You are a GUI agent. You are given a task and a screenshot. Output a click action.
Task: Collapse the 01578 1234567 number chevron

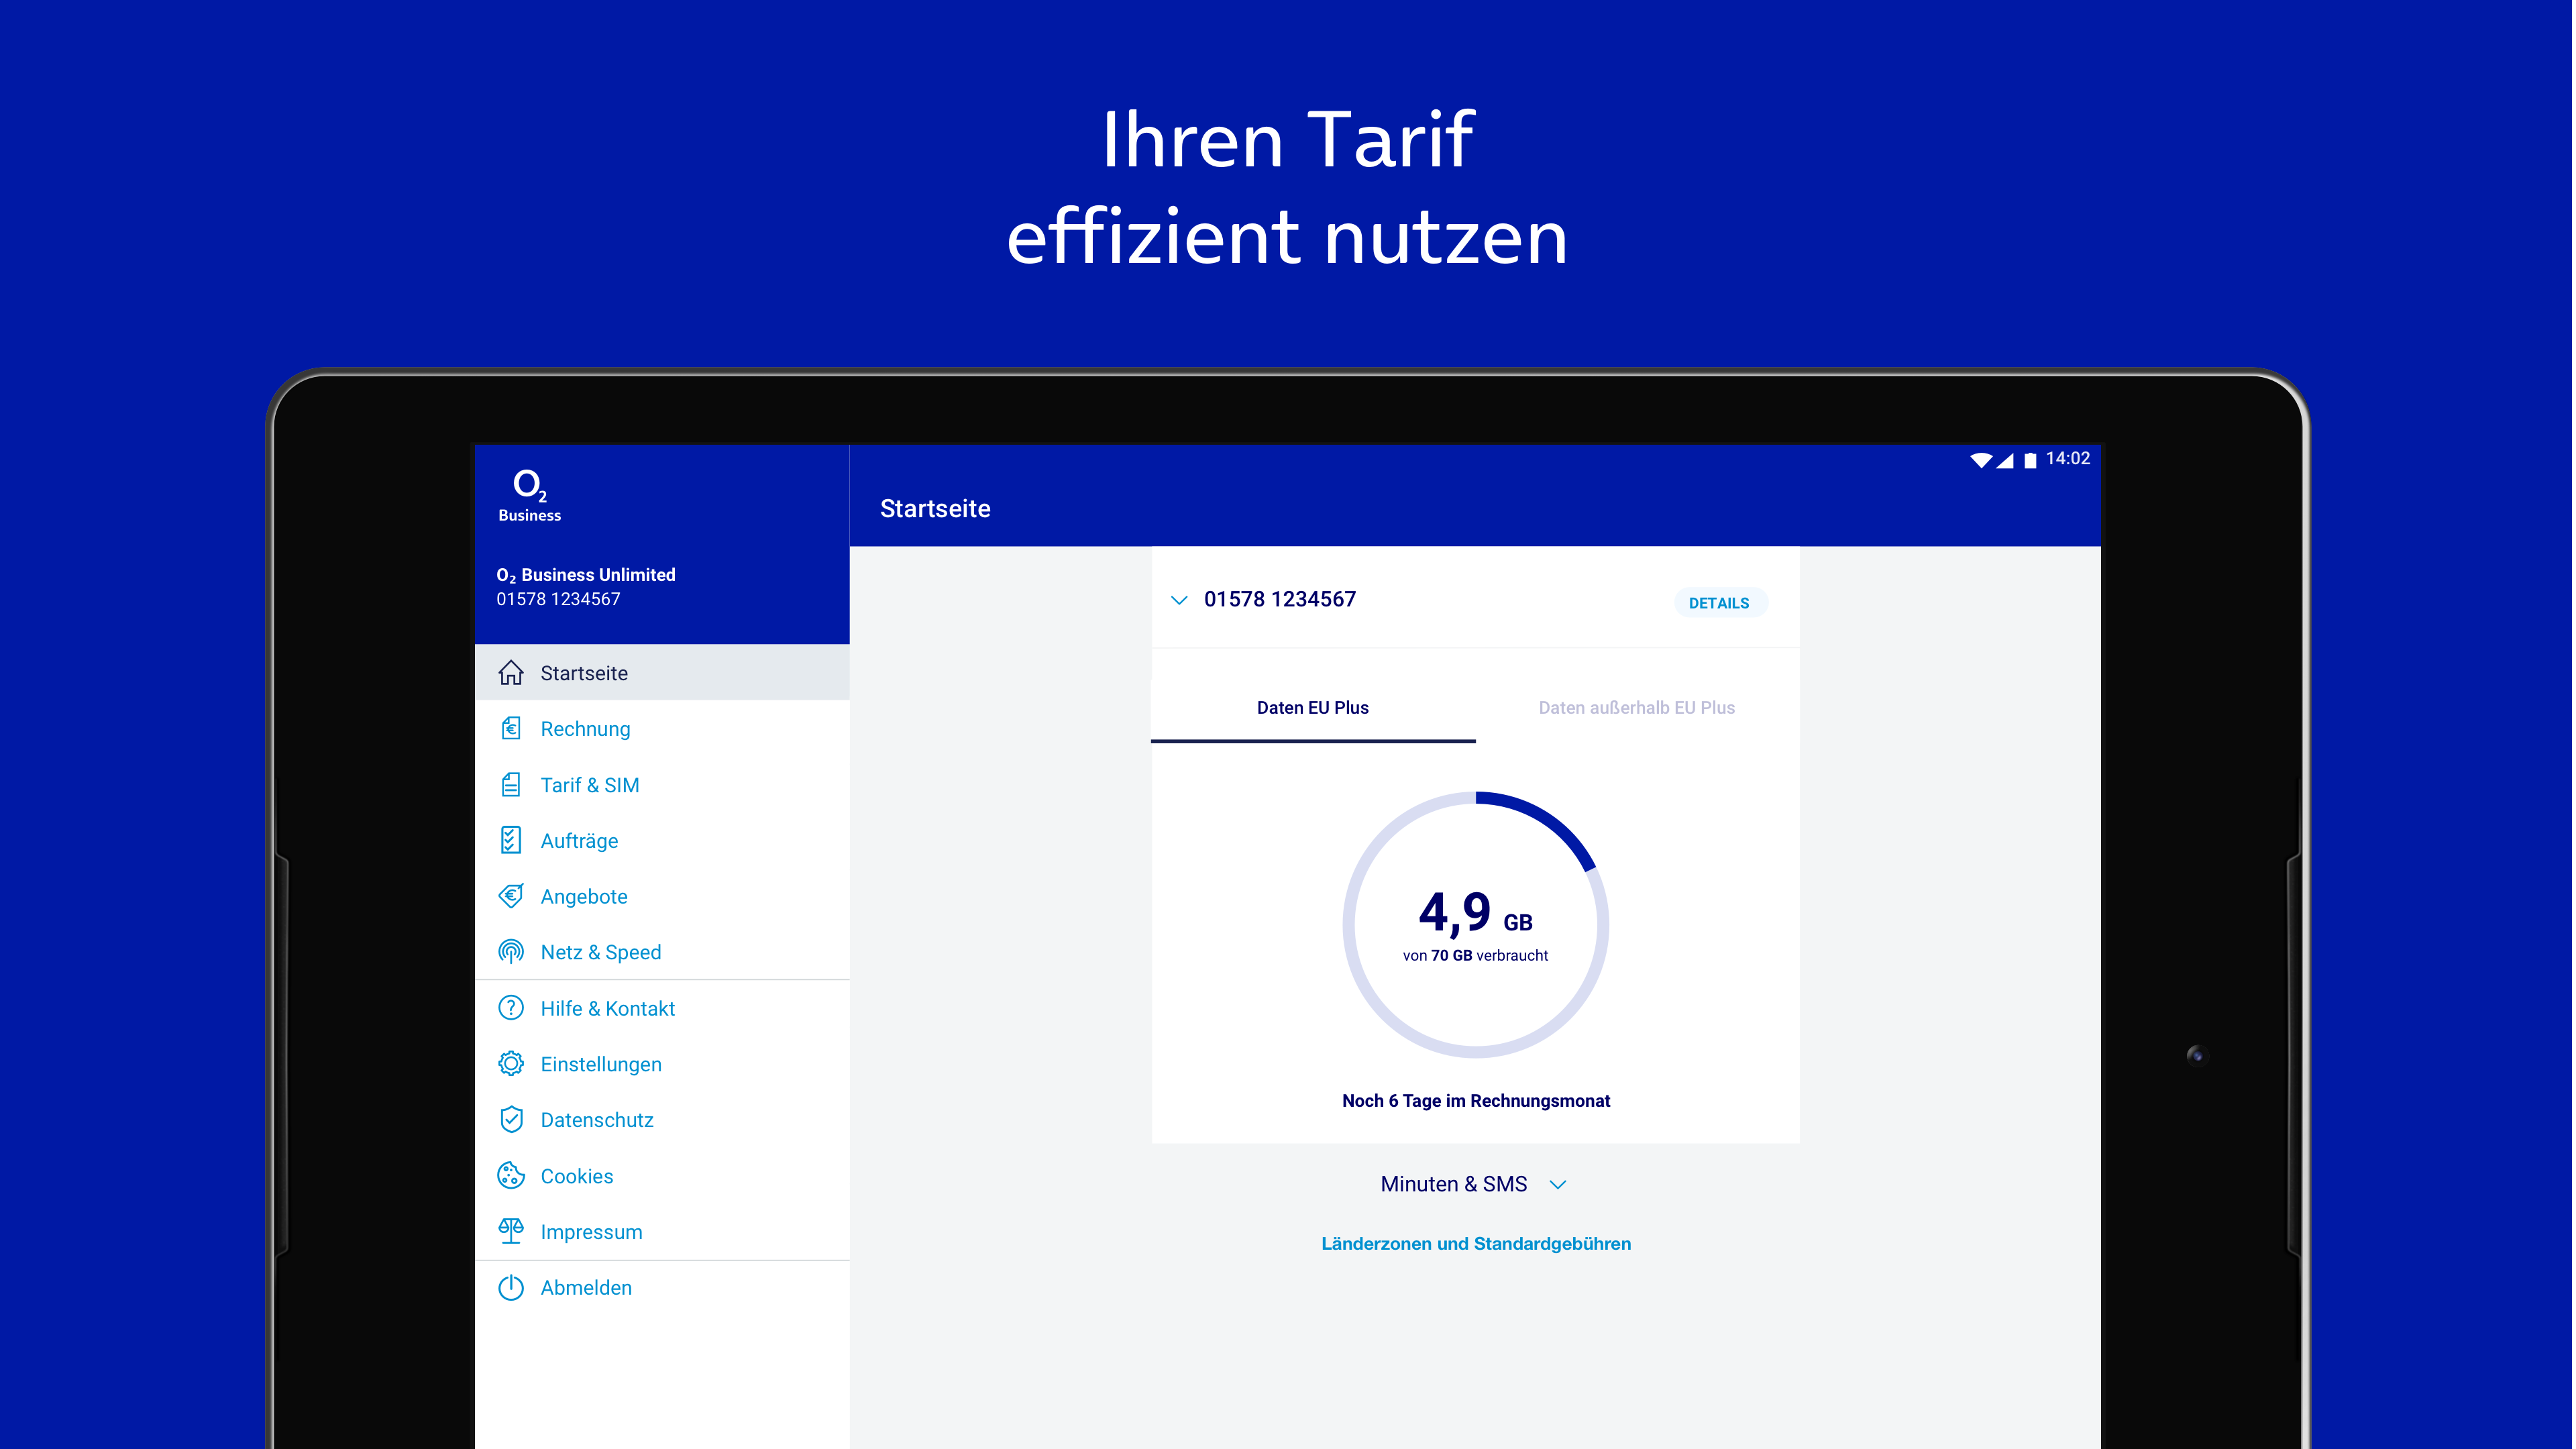(1179, 600)
